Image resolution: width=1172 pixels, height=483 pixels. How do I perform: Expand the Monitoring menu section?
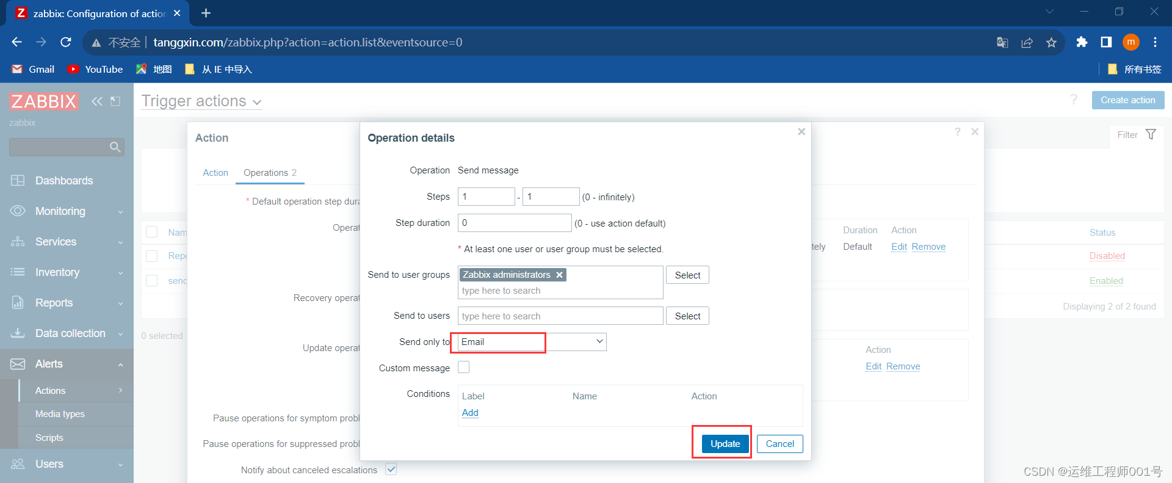click(67, 211)
